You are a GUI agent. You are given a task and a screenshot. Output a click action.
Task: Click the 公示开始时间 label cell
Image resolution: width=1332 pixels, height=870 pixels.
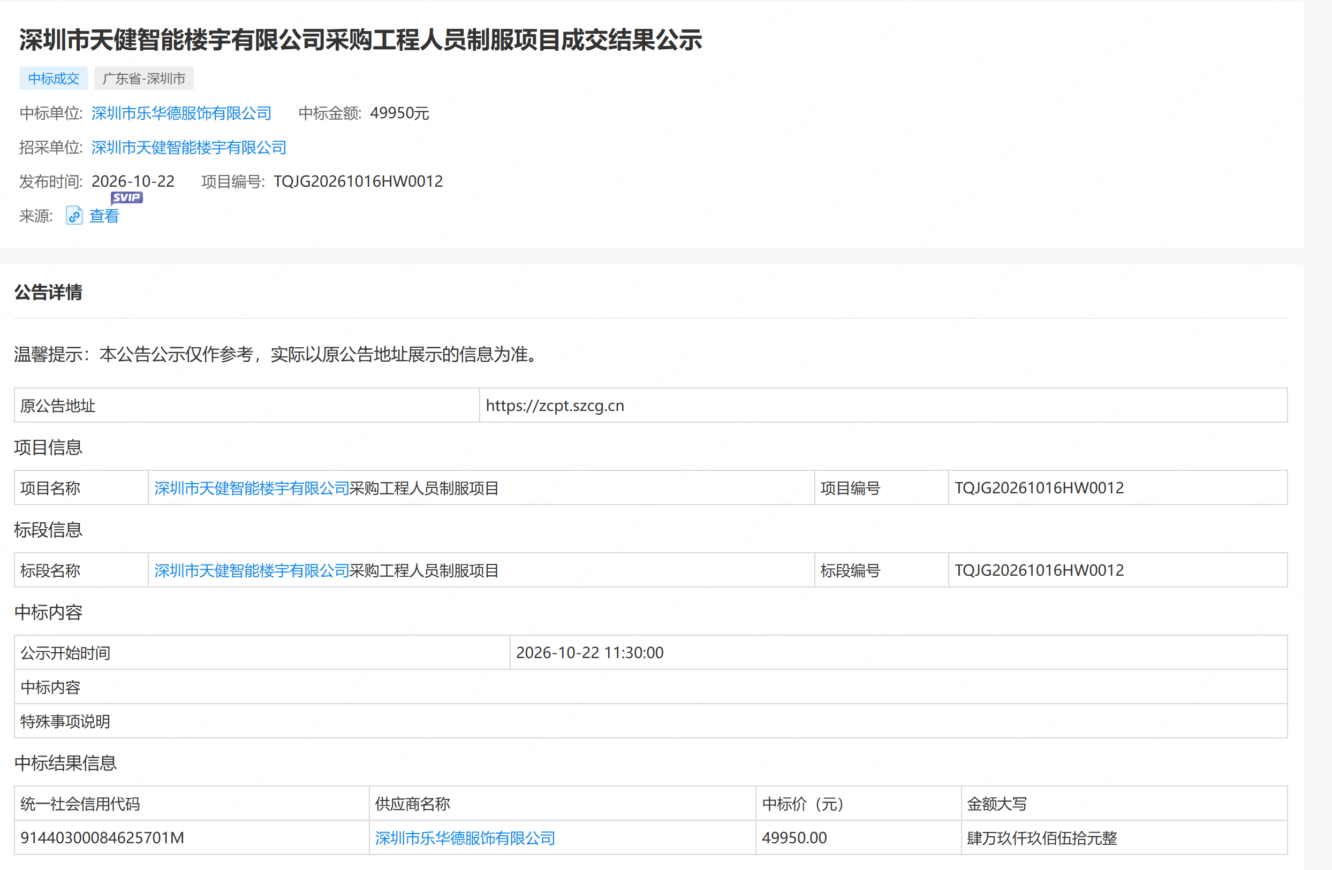[x=262, y=652]
